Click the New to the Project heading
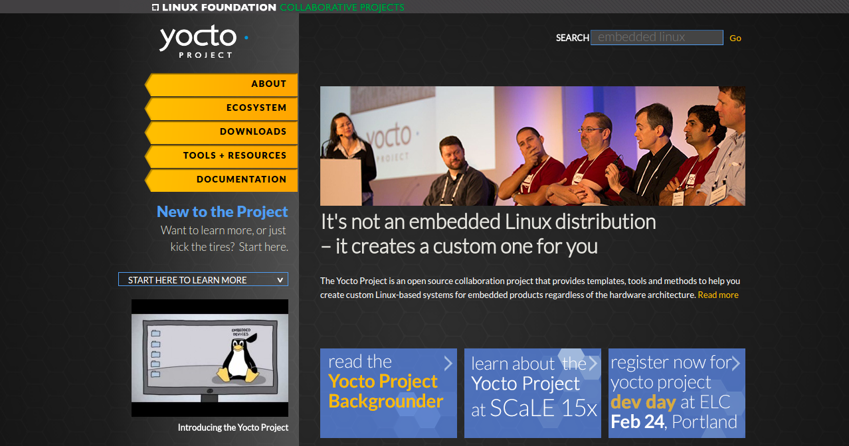 tap(223, 212)
